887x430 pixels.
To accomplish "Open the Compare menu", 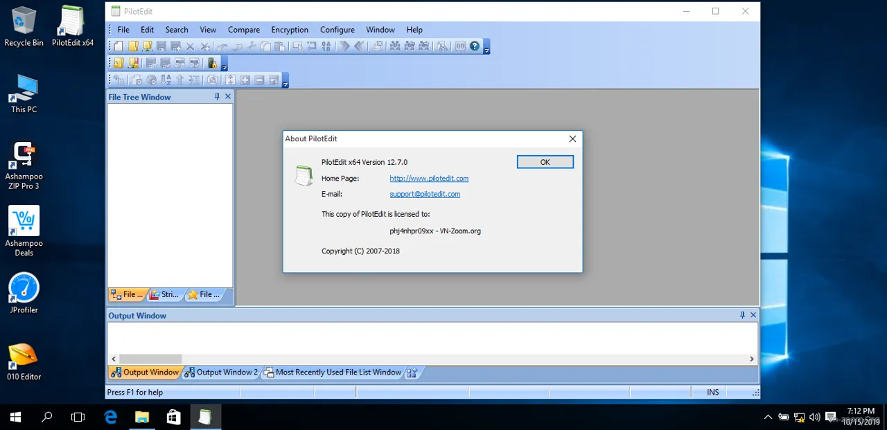I will click(244, 30).
